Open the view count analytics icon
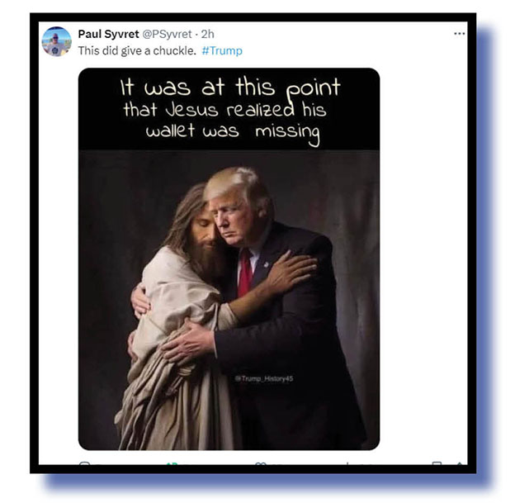 [x=347, y=463]
